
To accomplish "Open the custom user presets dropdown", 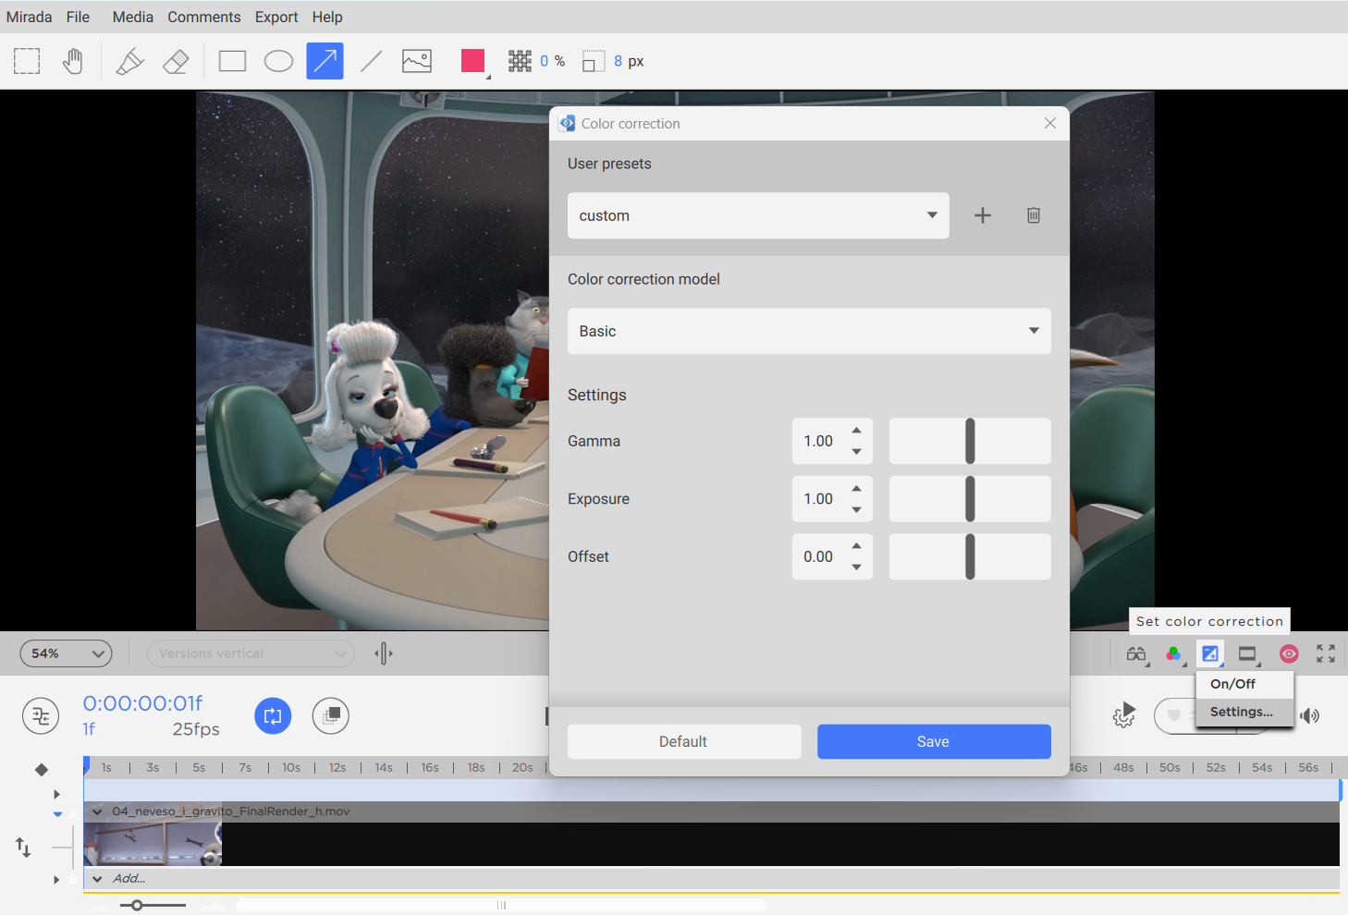I will [758, 215].
